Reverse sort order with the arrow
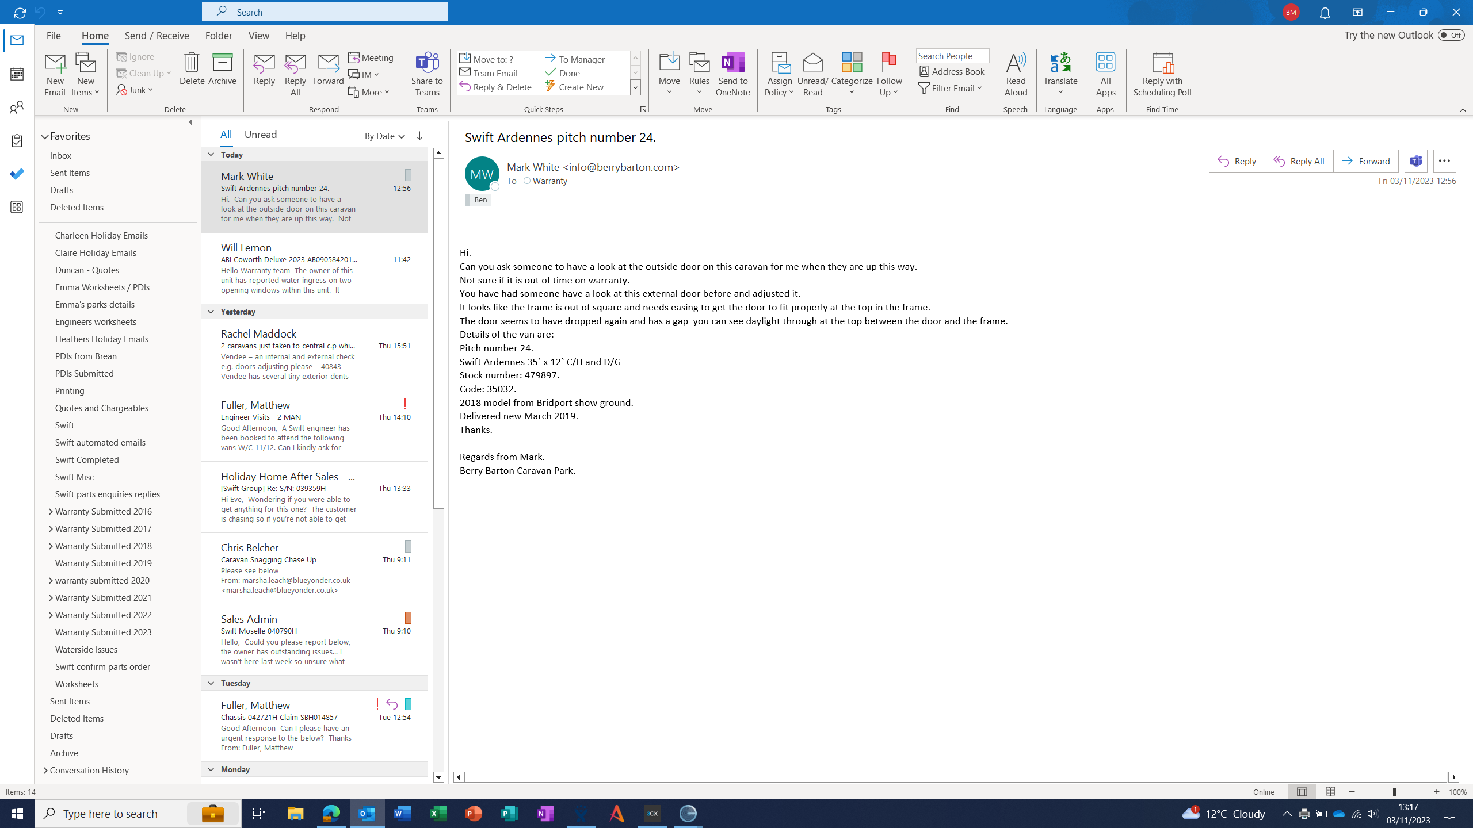The height and width of the screenshot is (828, 1473). pyautogui.click(x=419, y=136)
